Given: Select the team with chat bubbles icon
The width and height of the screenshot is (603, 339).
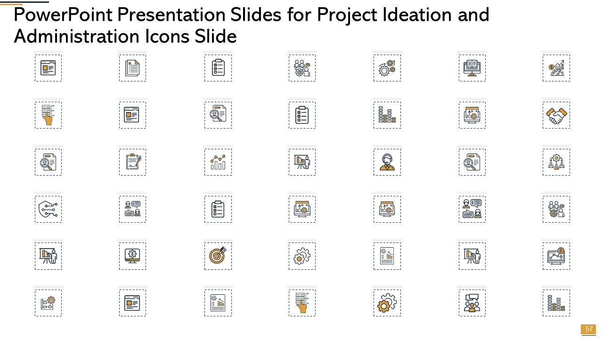Looking at the screenshot, I should (x=472, y=303).
